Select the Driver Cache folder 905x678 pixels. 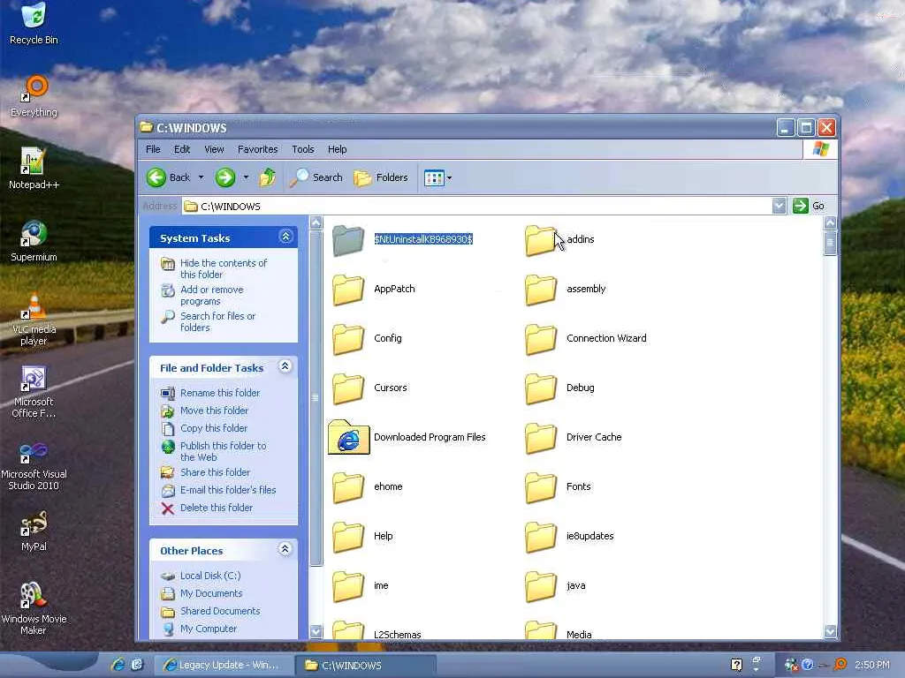pyautogui.click(x=573, y=438)
